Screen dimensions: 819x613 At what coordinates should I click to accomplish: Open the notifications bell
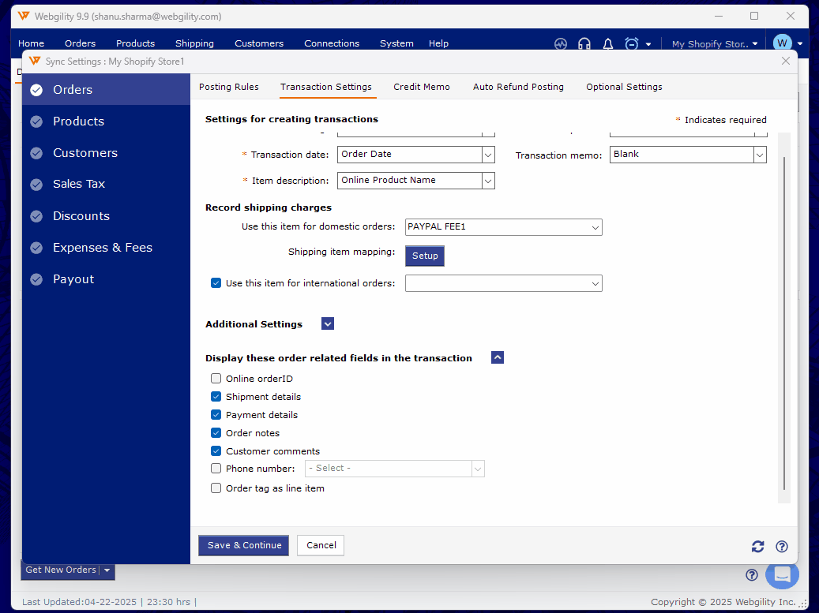[608, 44]
